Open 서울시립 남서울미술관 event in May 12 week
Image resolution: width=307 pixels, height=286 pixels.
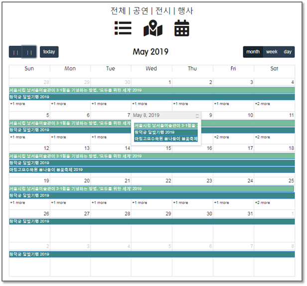(152, 156)
